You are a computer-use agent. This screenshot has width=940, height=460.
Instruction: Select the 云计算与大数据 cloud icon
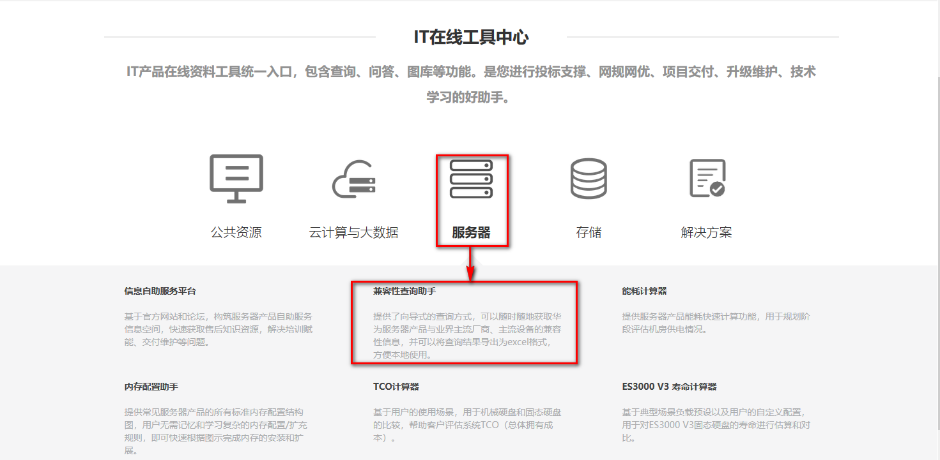353,179
